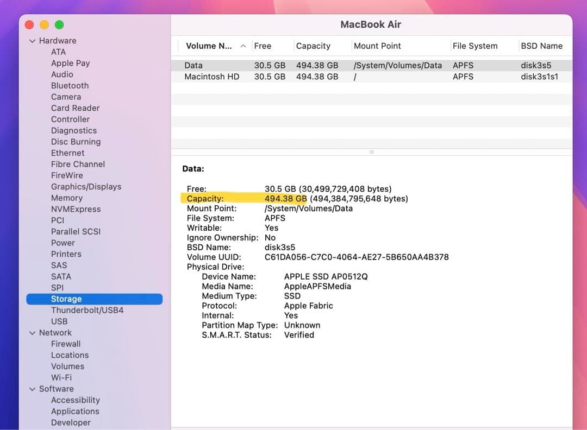587x430 pixels.
Task: Select Applications under Software
Action: 75,411
